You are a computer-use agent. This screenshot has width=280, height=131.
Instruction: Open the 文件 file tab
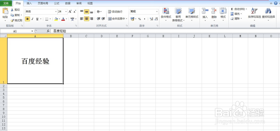(6, 3)
